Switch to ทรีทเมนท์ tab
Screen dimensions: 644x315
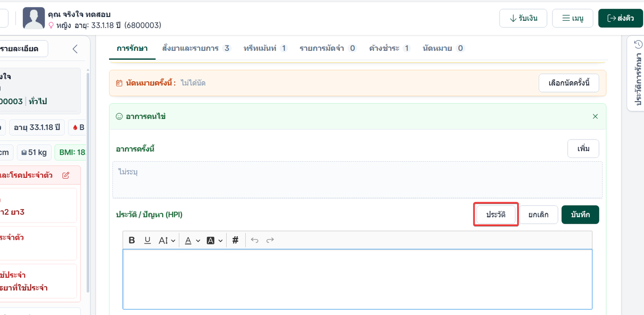pos(265,48)
